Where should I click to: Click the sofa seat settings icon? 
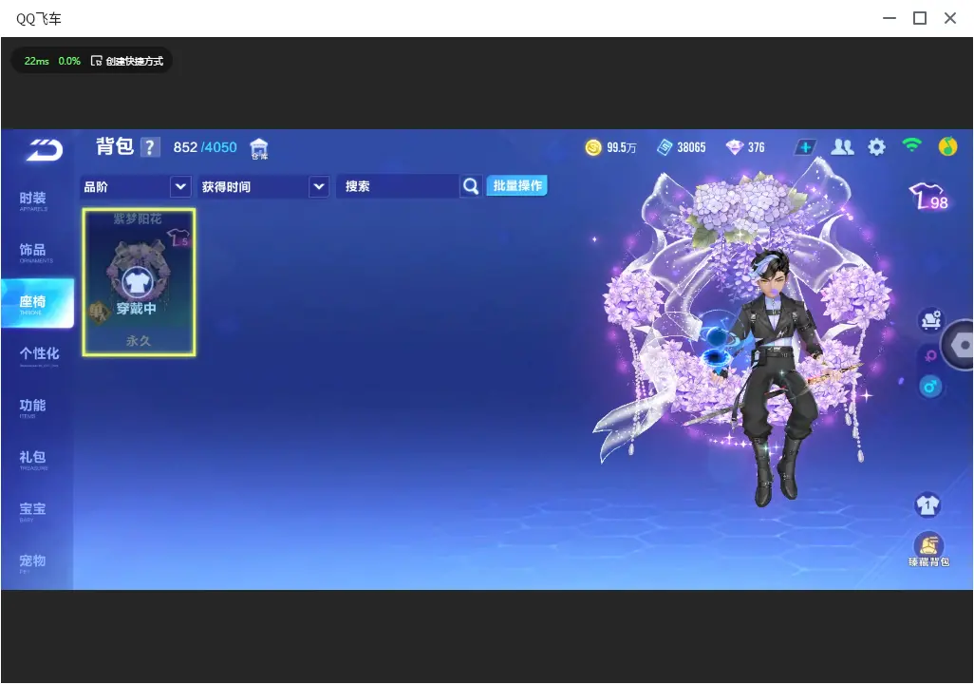[930, 319]
